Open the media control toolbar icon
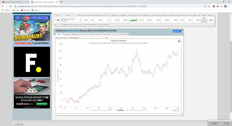Image resolution: width=232 pixels, height=126 pixels. point(221,6)
